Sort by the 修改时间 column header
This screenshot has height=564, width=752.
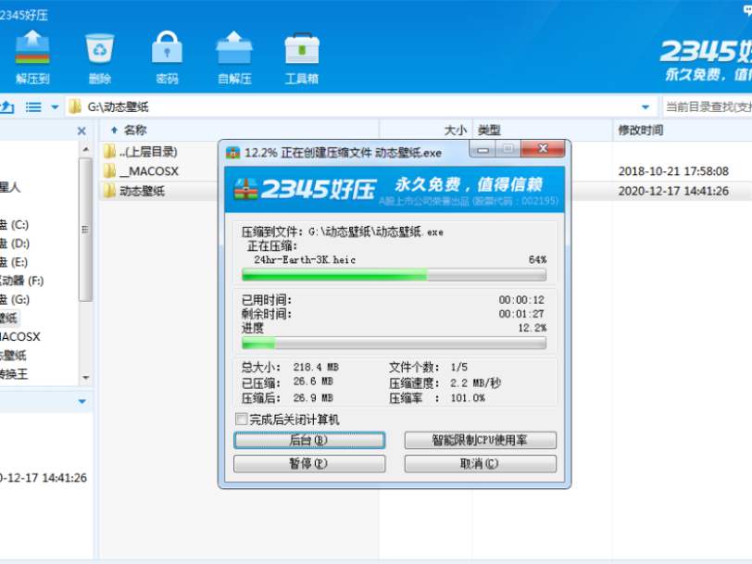(x=683, y=130)
